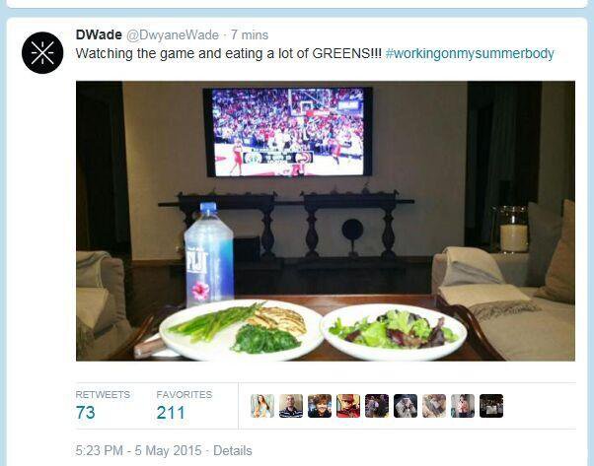Viewport: 594px width, 466px height.
Task: Open the pale beige blurred avatar
Action: click(434, 406)
